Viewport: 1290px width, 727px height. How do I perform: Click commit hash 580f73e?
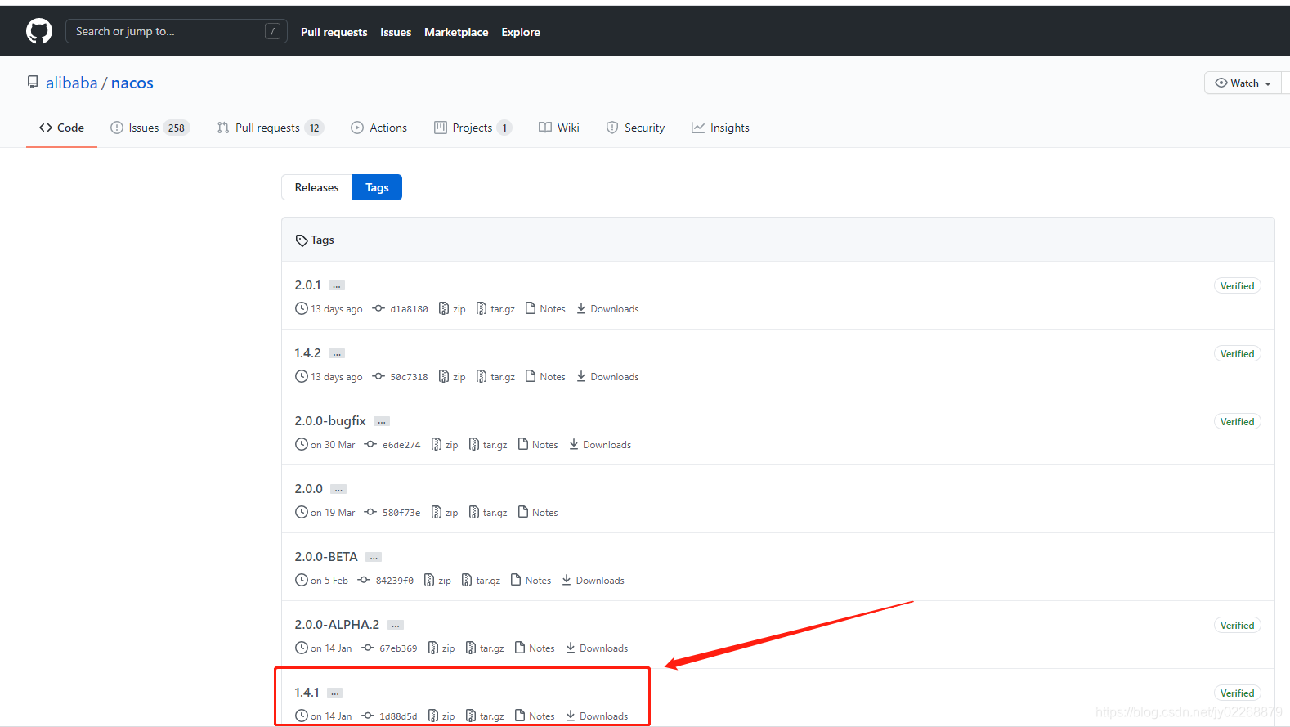[401, 513]
